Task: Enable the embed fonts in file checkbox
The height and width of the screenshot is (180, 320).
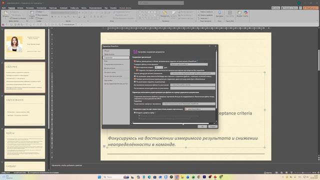Action: pyautogui.click(x=134, y=112)
